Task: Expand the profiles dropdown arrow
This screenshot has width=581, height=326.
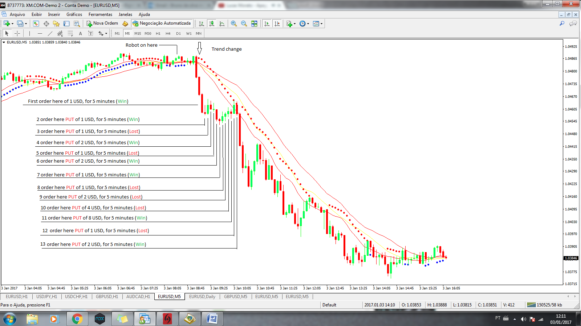Action: coord(26,24)
